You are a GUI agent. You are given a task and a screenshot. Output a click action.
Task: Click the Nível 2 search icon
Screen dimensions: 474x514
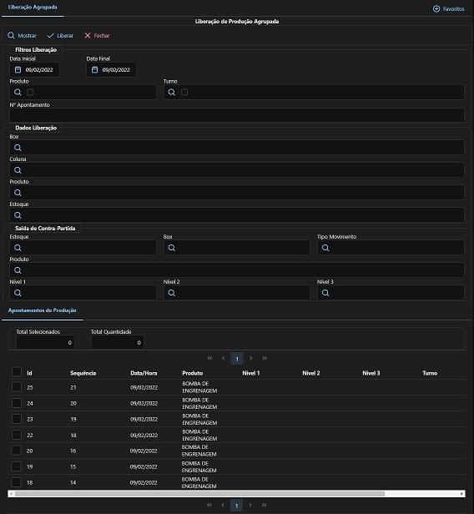coord(171,293)
